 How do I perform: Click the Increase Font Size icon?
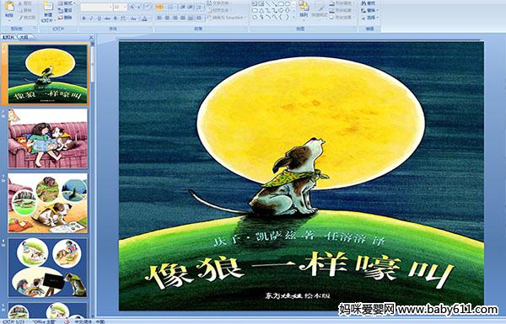[x=132, y=7]
